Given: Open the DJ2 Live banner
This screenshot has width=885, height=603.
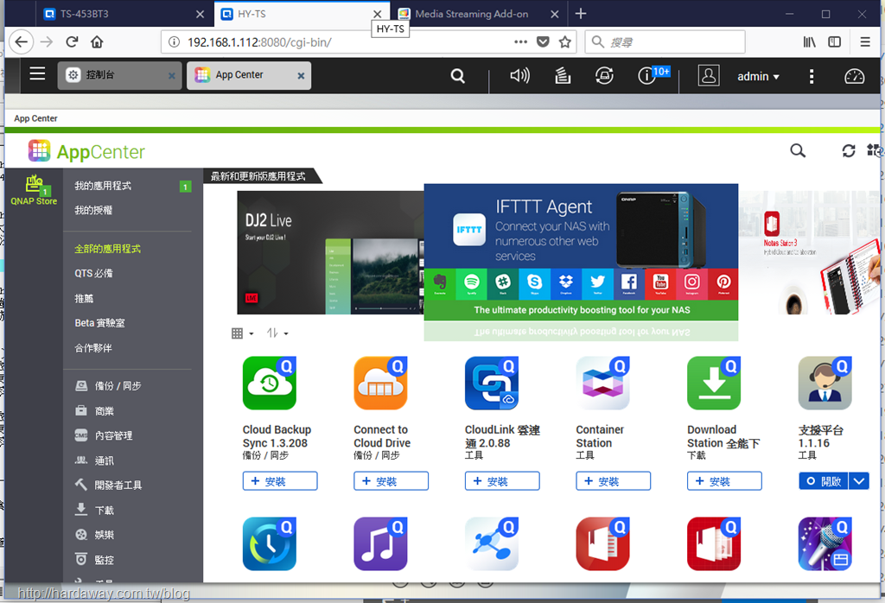Looking at the screenshot, I should 330,252.
